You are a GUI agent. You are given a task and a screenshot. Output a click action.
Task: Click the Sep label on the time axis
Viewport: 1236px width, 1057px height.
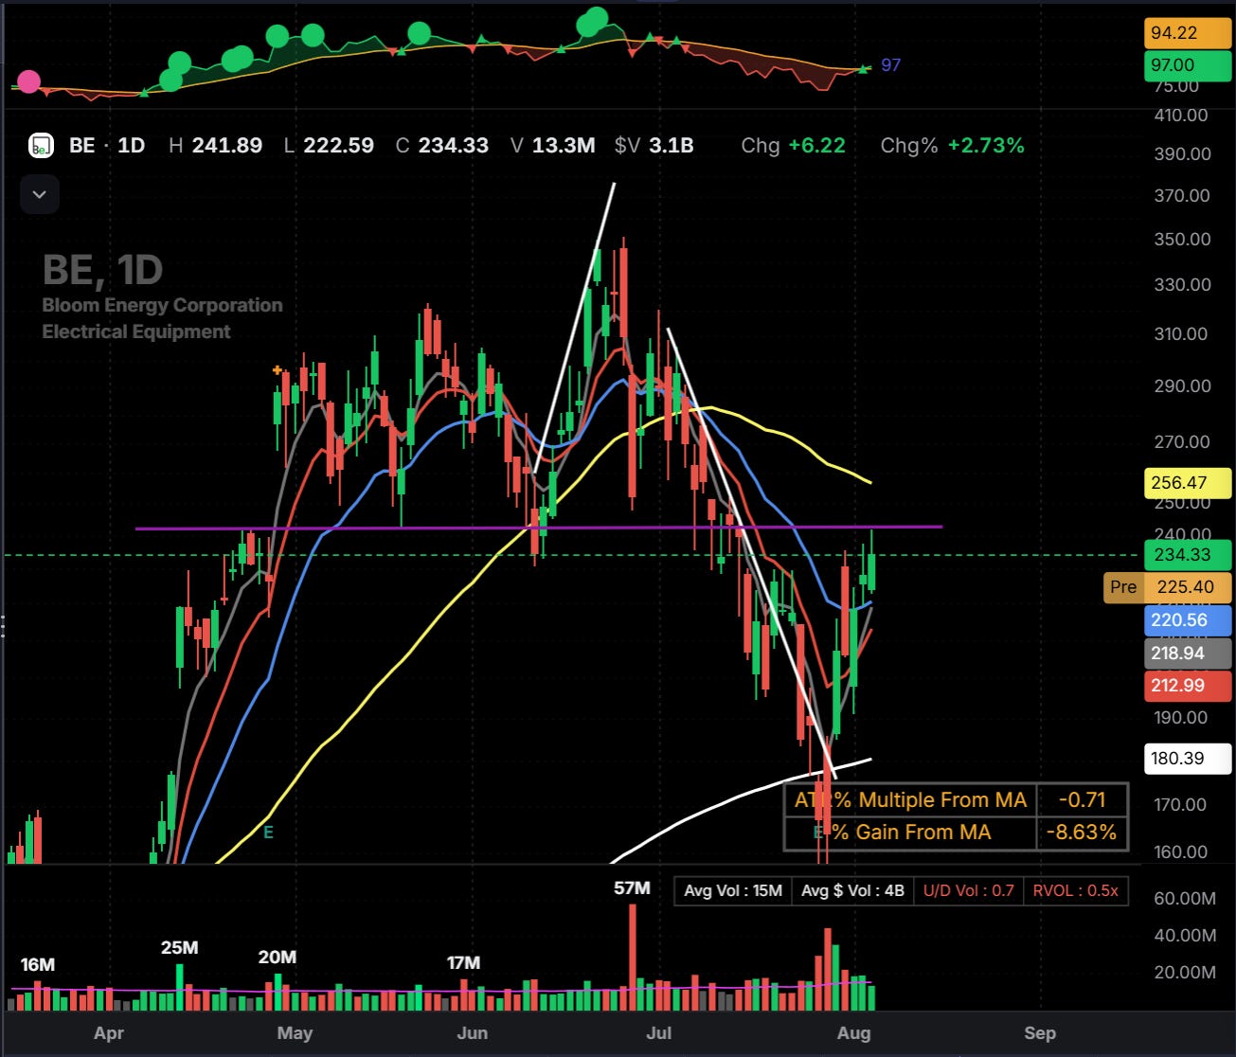1040,1033
